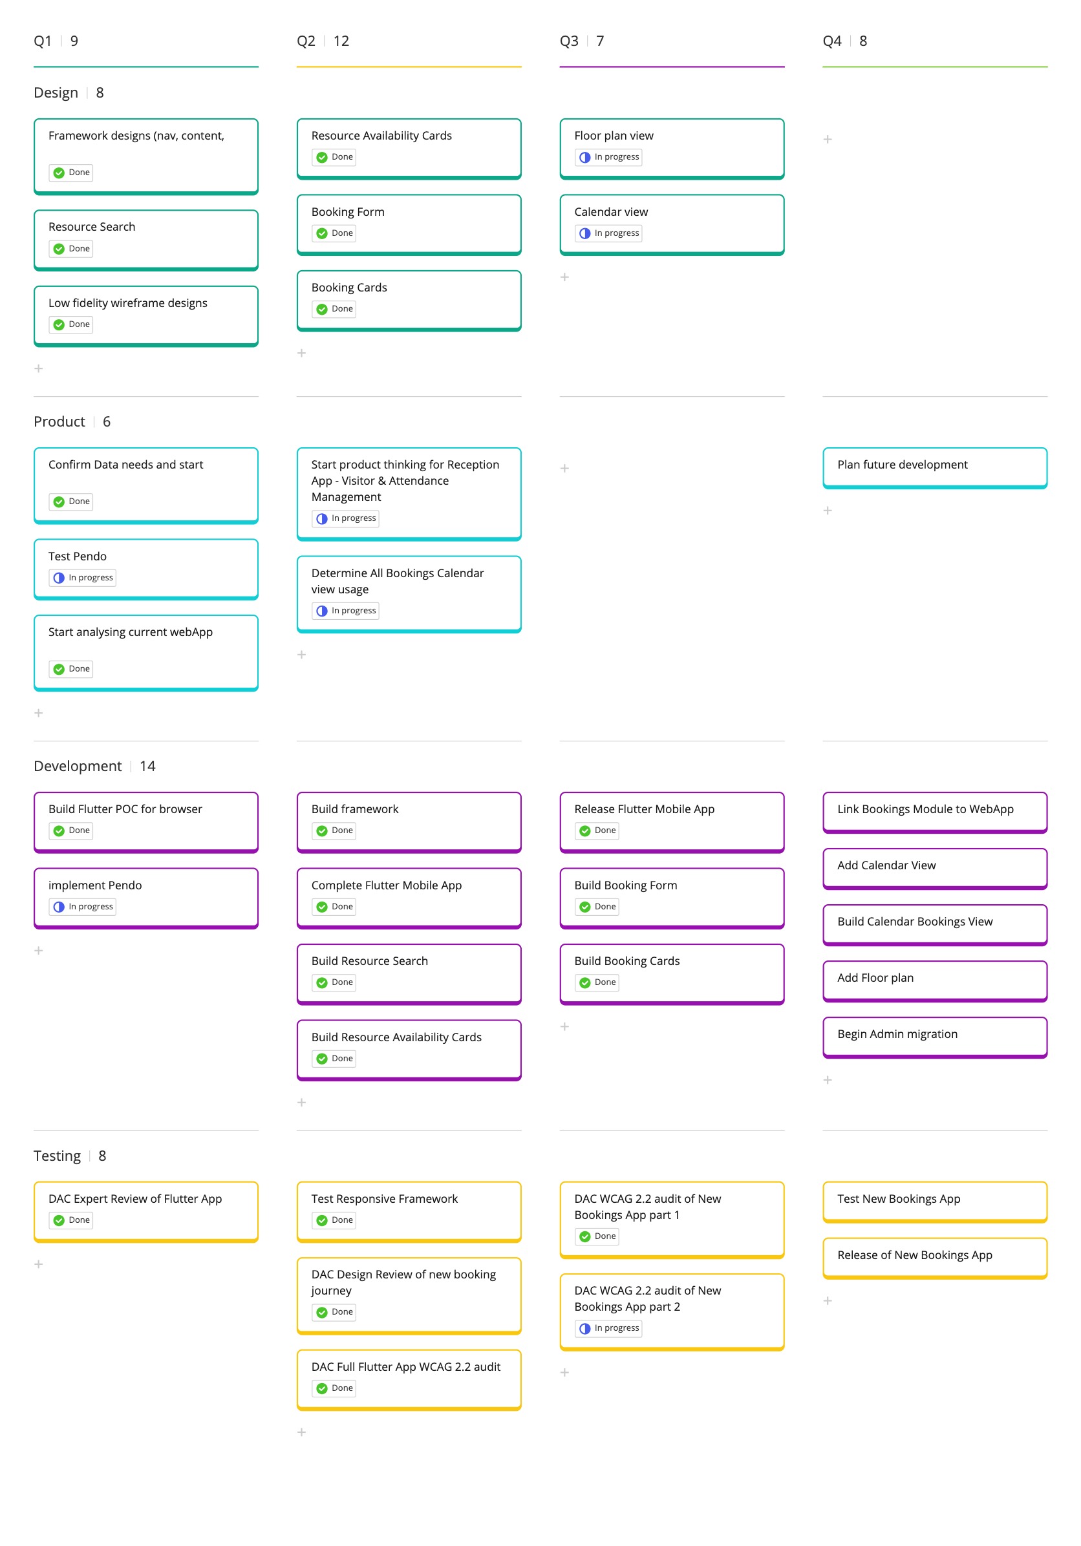Image resolution: width=1081 pixels, height=1546 pixels.
Task: Open status badge on DAC WCAG audit part 2
Action: coord(608,1328)
